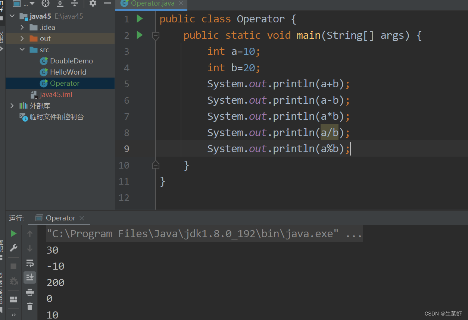Click console output value -10
This screenshot has width=468, height=320.
point(56,266)
